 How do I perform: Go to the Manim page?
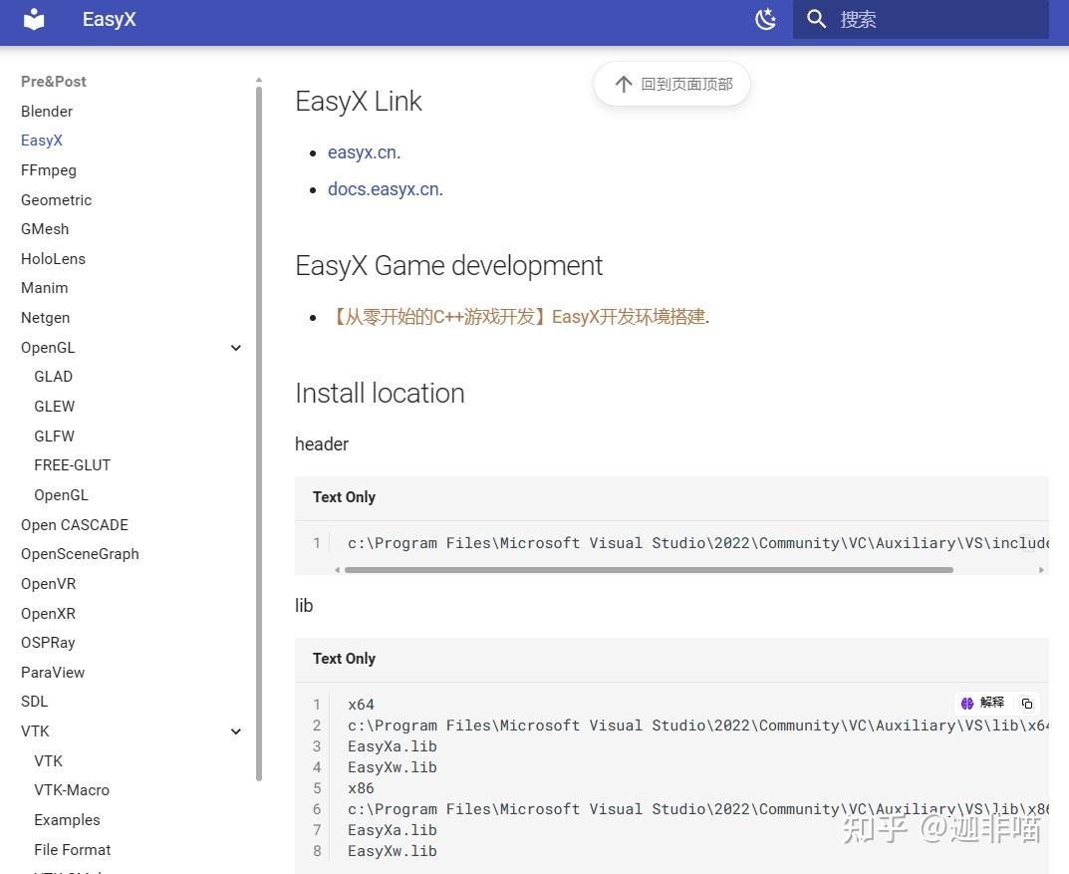click(44, 288)
